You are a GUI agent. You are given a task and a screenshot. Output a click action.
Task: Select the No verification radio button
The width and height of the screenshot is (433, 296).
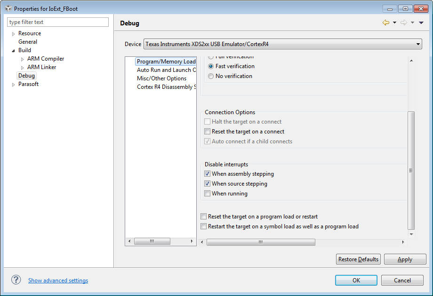pos(211,76)
